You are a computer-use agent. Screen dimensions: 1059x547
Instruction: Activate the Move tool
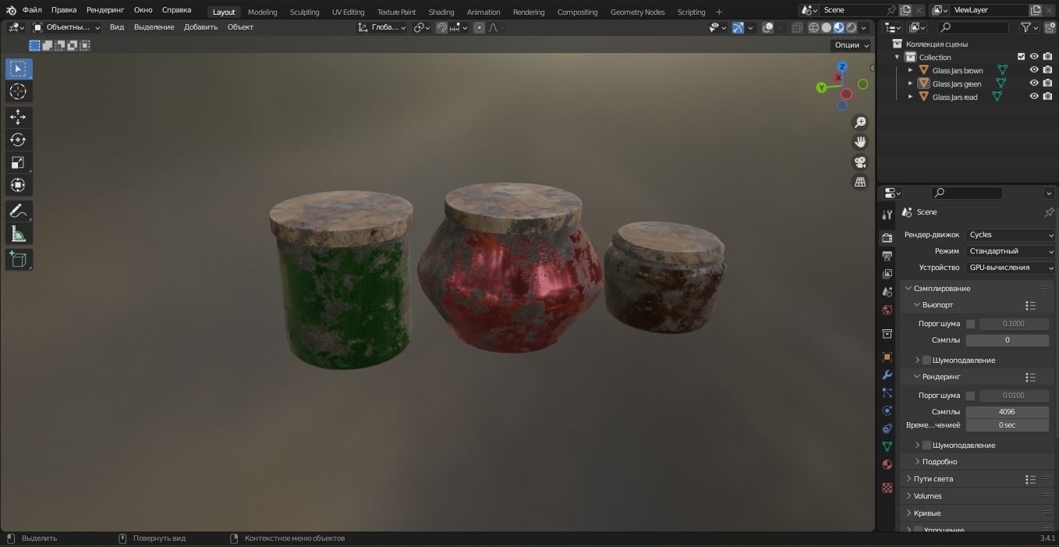(18, 117)
